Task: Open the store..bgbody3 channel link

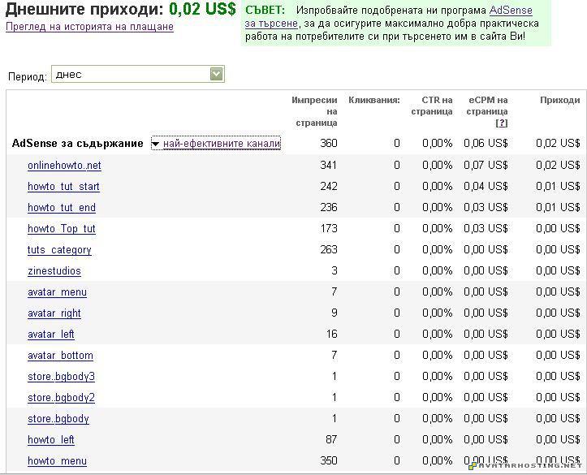Action: click(x=61, y=377)
